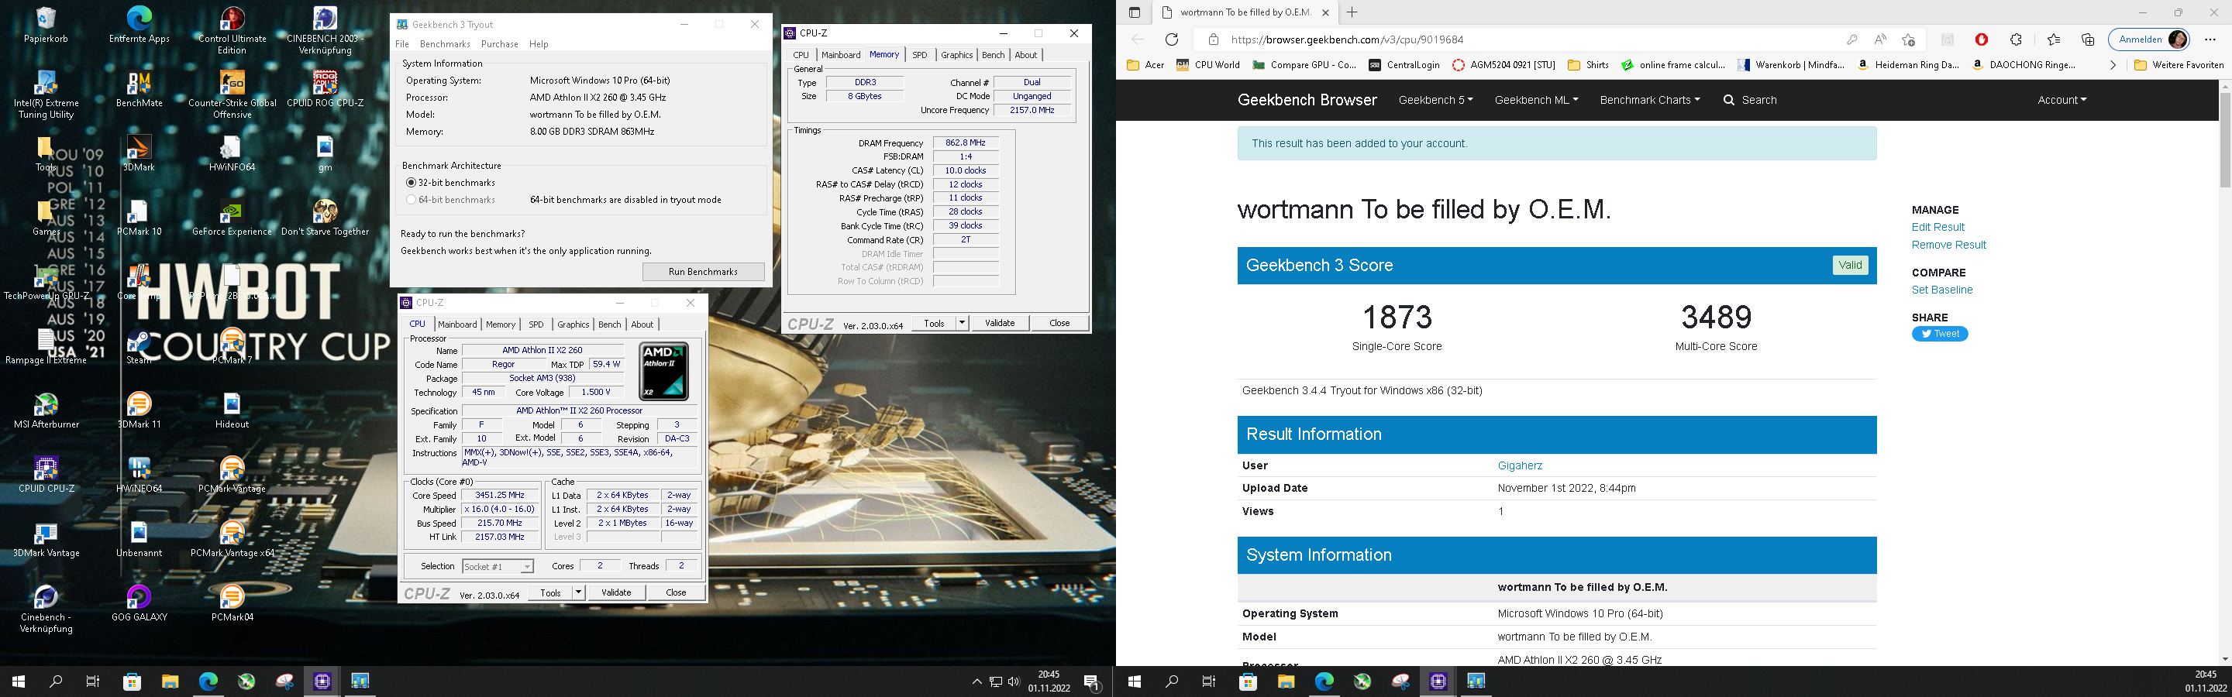This screenshot has width=2232, height=697.
Task: Open the notification center icon in the tray
Action: click(1093, 682)
